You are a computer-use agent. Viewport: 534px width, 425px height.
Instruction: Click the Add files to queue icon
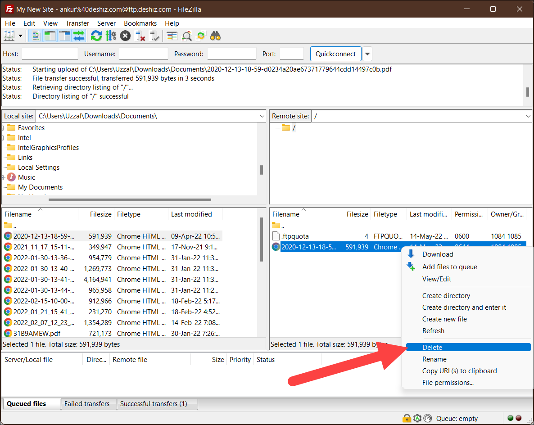pos(411,267)
